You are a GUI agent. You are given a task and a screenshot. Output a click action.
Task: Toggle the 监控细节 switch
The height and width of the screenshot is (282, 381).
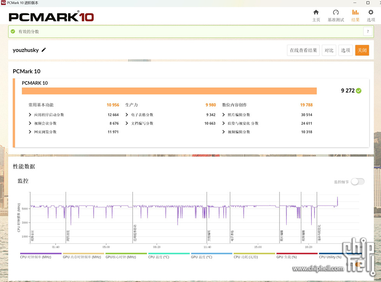coord(358,182)
